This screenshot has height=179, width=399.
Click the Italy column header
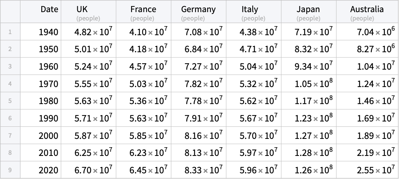point(254,12)
